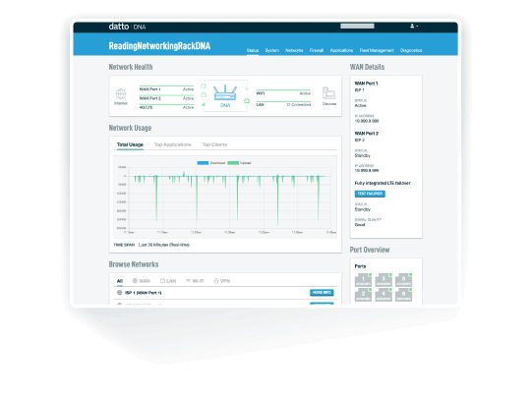
Task: Click the ISP 1 (WAN Port 1) row label
Action: [x=144, y=293]
